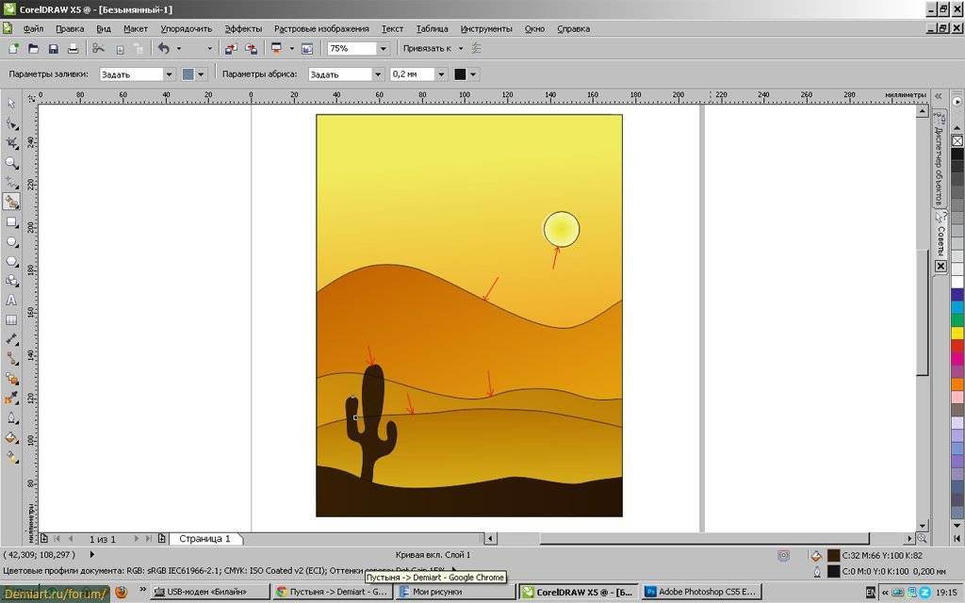
Task: Select the Ellipse tool
Action: pyautogui.click(x=11, y=242)
